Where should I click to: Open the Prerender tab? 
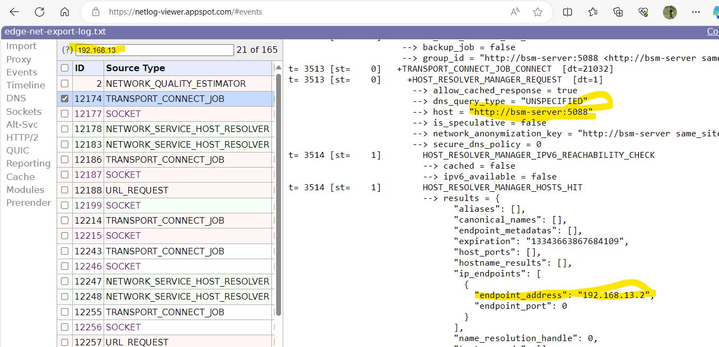pyautogui.click(x=29, y=203)
